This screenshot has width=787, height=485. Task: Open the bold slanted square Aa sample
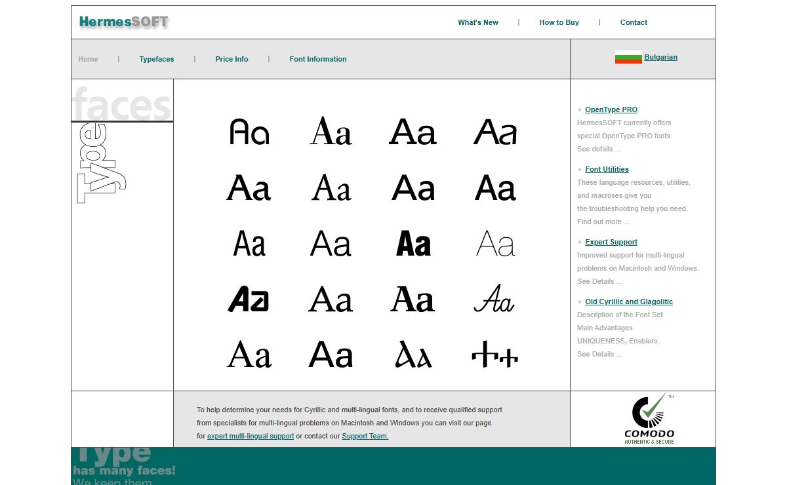pos(249,300)
